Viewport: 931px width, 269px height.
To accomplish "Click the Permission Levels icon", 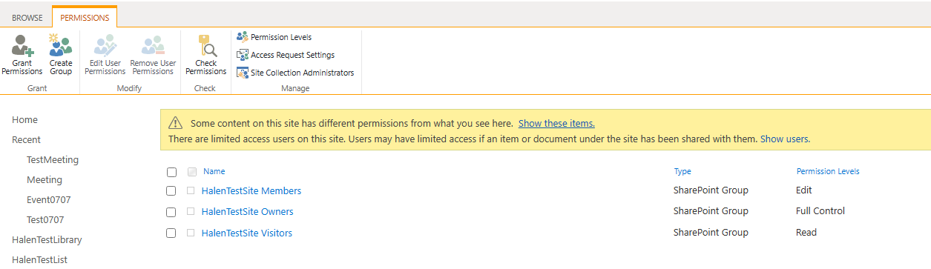I will (x=242, y=37).
